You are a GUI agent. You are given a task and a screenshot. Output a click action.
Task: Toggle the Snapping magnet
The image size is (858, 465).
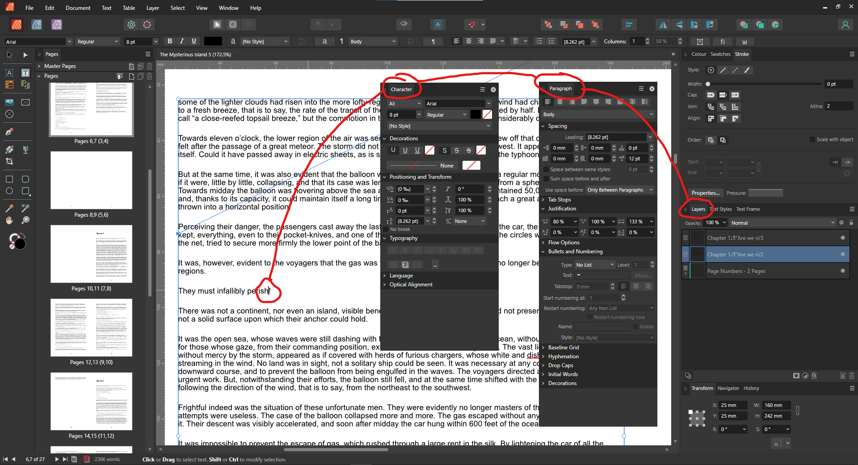point(472,25)
